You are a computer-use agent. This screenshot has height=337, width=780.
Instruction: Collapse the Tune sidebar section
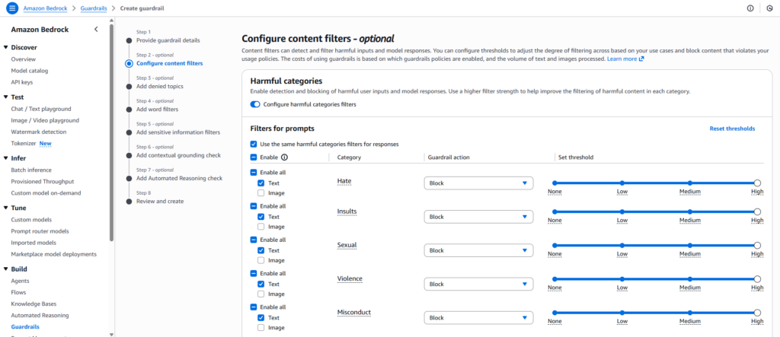pos(6,208)
